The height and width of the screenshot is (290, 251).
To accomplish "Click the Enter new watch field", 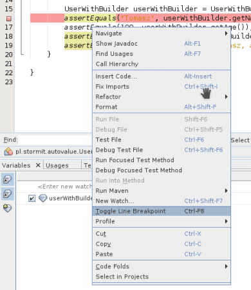I will click(65, 186).
